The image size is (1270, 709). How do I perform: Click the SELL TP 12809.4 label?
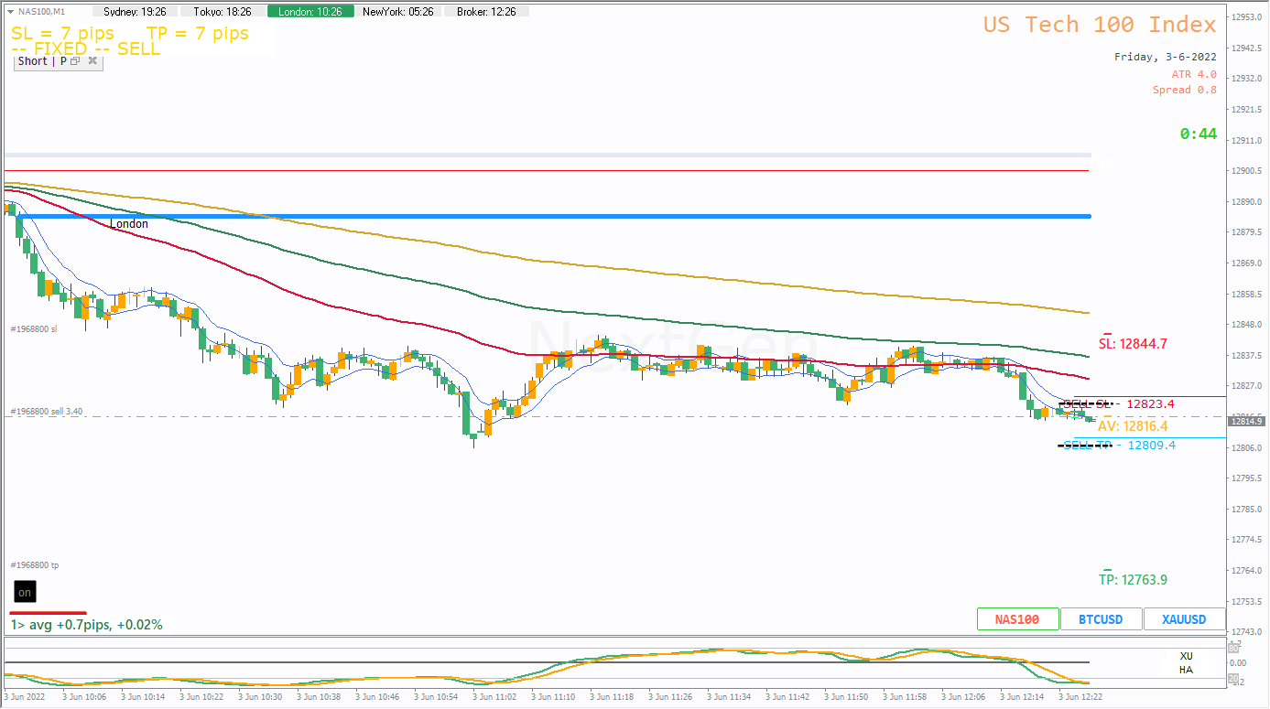pyautogui.click(x=1117, y=446)
